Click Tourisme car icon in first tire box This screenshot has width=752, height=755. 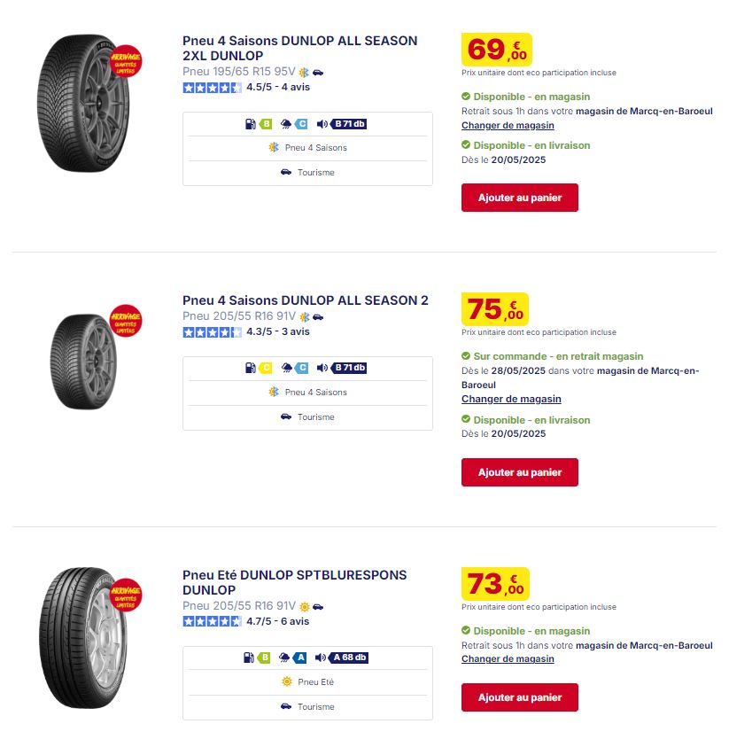click(286, 173)
